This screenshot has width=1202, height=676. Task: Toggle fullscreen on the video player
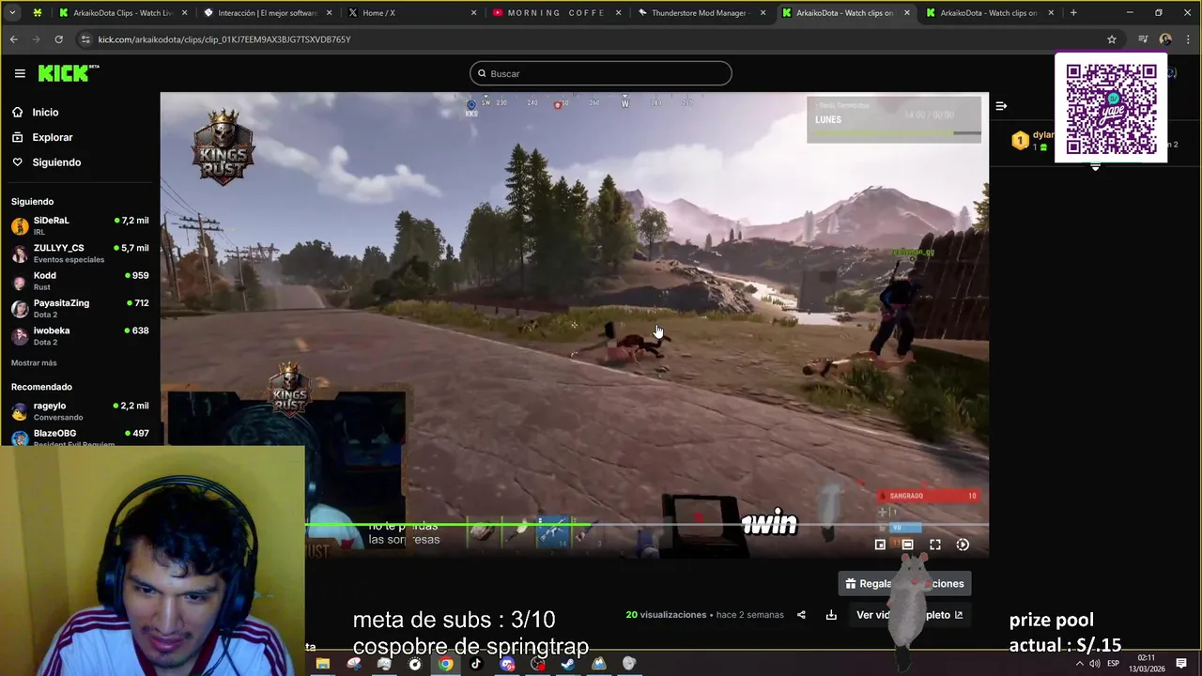[x=935, y=545]
